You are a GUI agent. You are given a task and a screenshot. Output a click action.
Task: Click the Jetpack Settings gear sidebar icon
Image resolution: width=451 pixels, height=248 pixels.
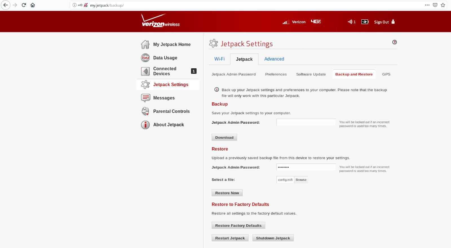pos(145,84)
